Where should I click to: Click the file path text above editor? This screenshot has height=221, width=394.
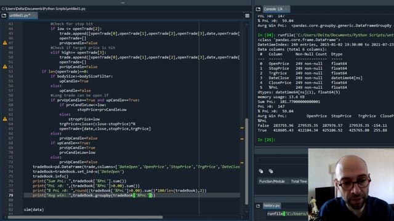click(44, 9)
